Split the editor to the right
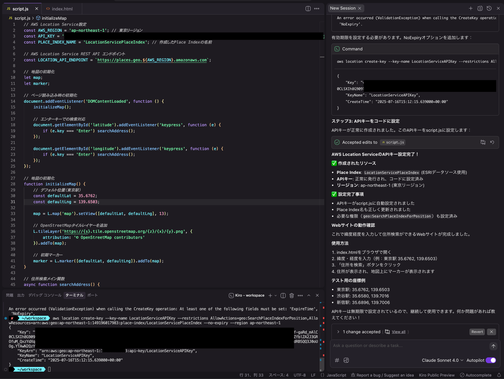The image size is (504, 379). point(308,9)
